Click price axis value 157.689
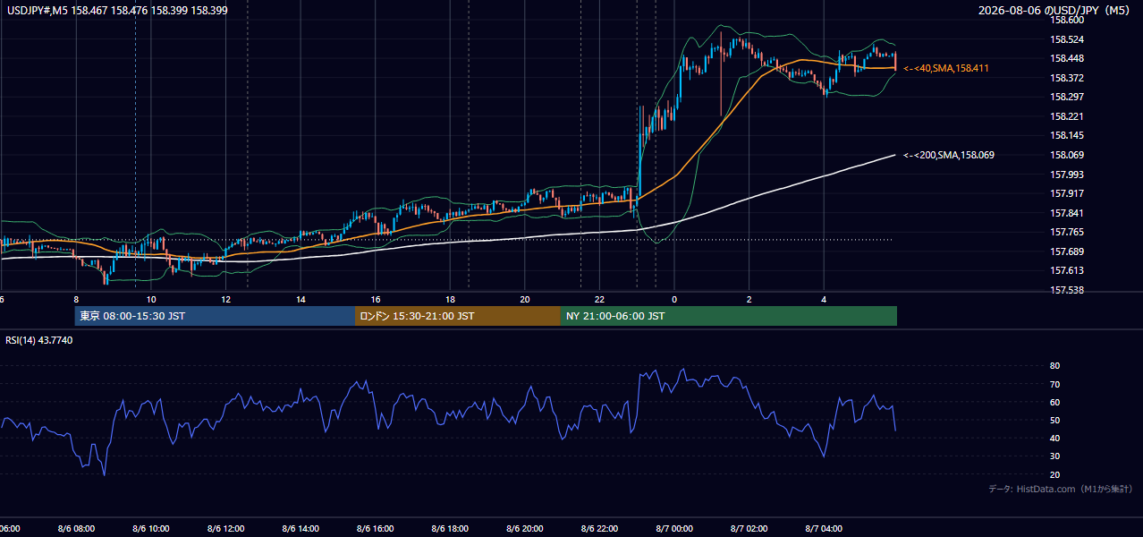The height and width of the screenshot is (537, 1143). (1067, 251)
